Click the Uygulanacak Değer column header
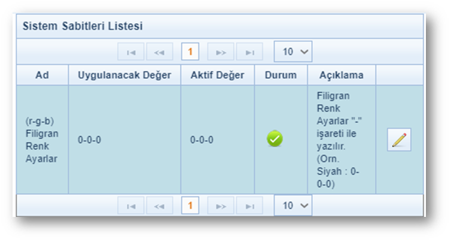The height and width of the screenshot is (242, 451). (124, 75)
